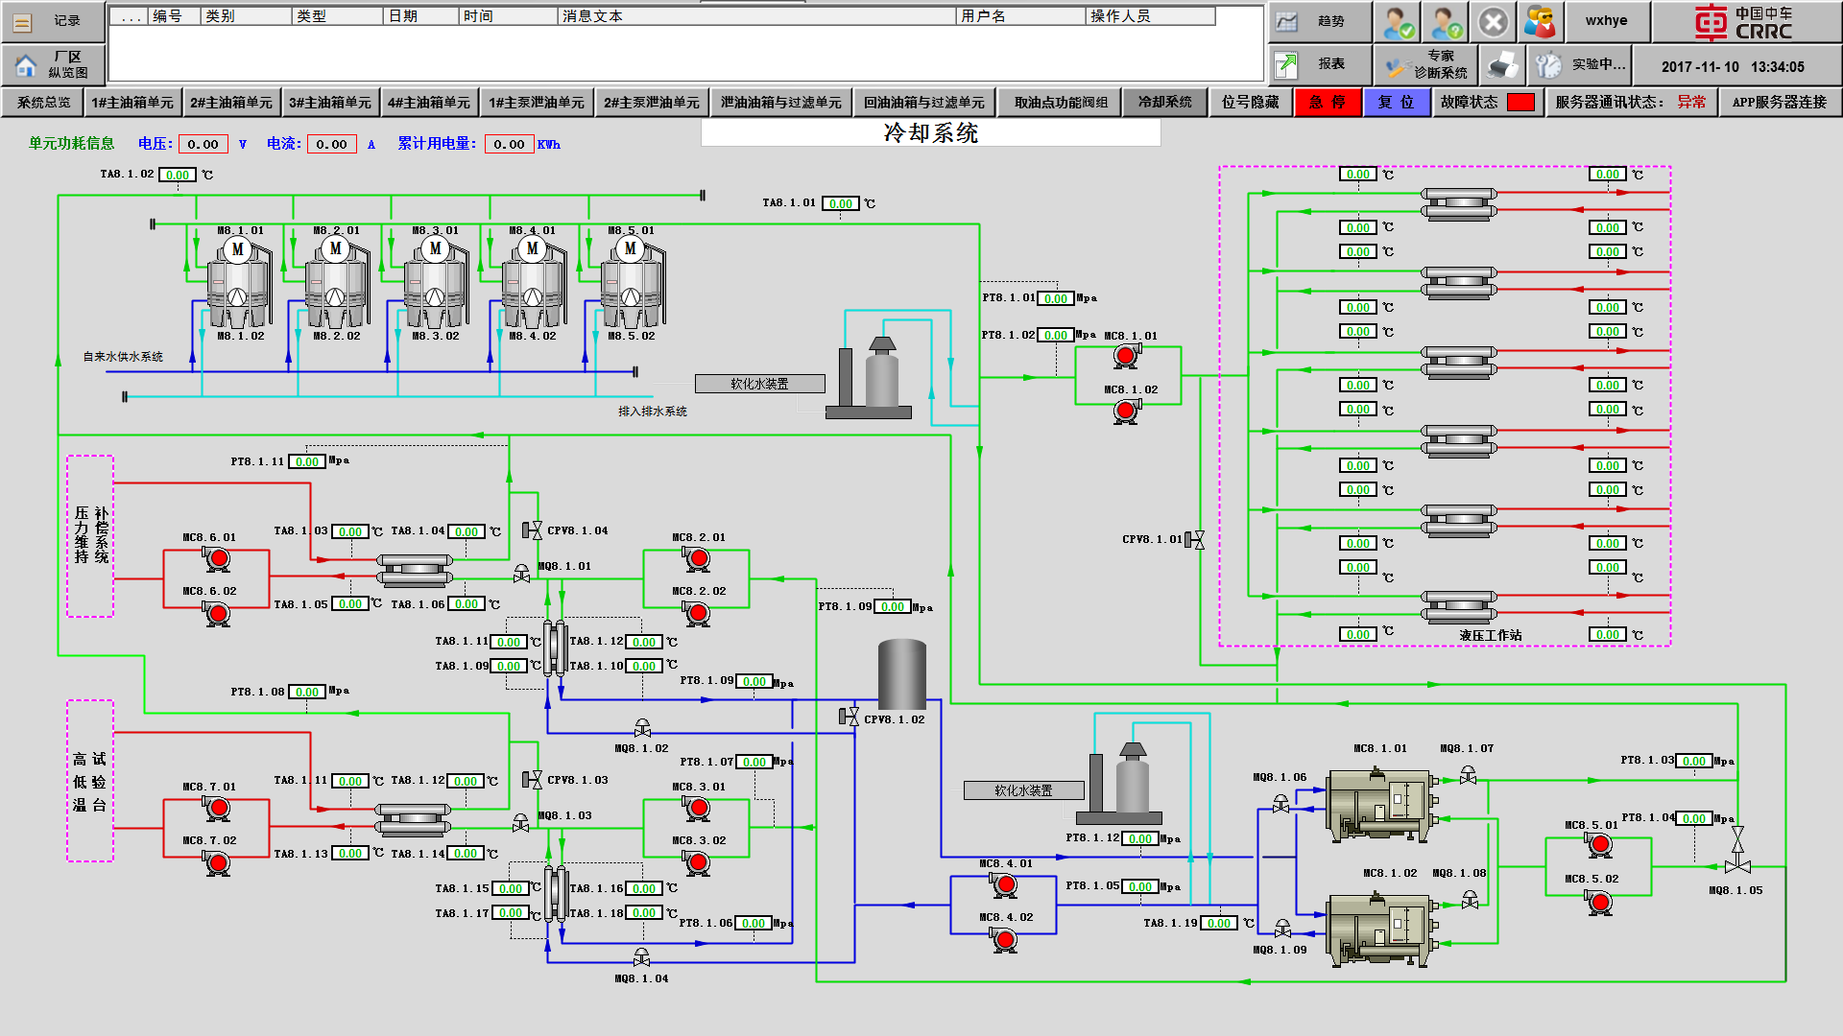Open 回油油箱与过滤单元 tab

[x=923, y=103]
